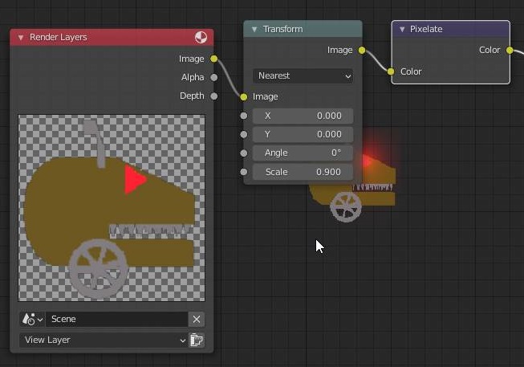Click Transform Image input socket

coord(244,97)
